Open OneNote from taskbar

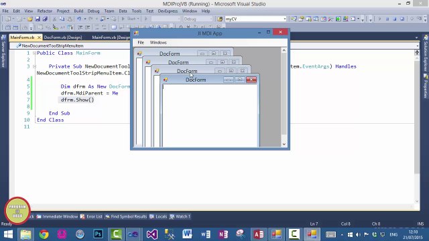(223, 234)
